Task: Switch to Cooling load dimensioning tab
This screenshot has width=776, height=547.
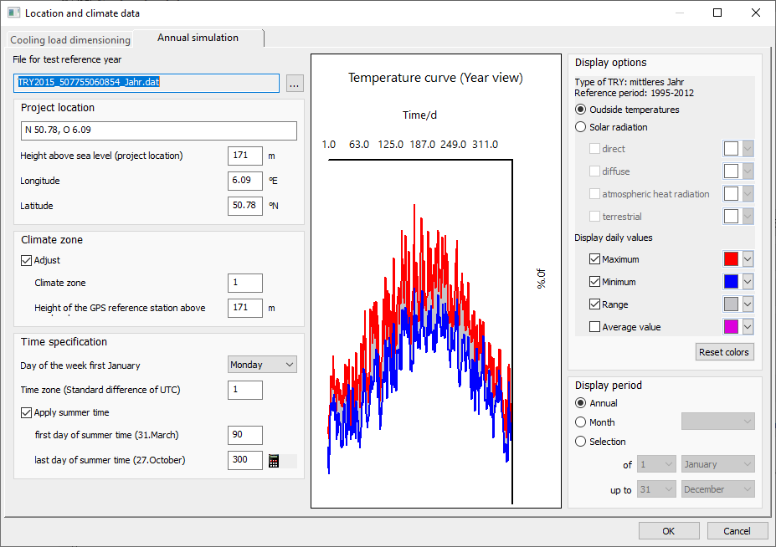Action: (70, 40)
